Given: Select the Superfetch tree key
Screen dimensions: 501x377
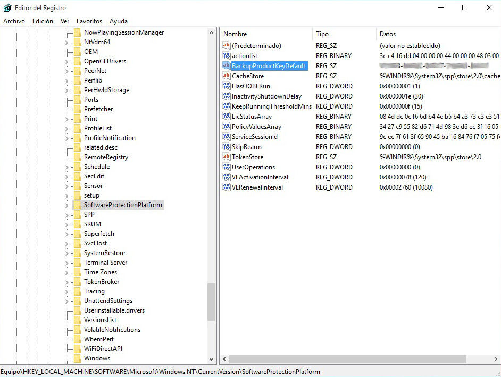Looking at the screenshot, I should click(x=99, y=234).
